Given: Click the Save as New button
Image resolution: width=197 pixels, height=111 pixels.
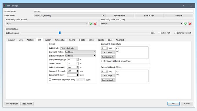Looking at the screenshot, I should pos(149,16).
